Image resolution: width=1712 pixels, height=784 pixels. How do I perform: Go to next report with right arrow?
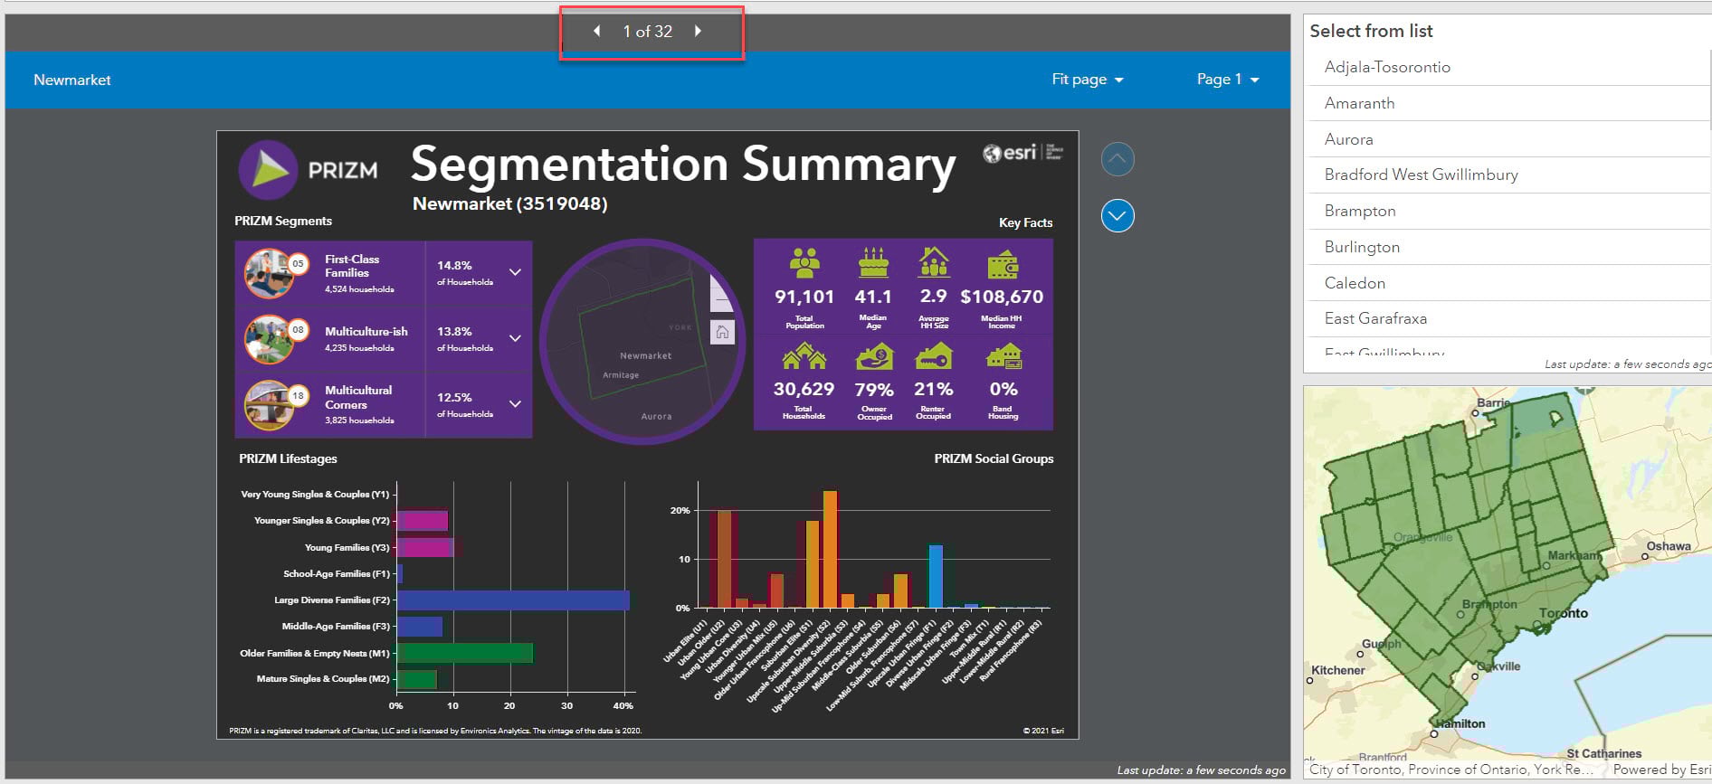click(x=698, y=31)
